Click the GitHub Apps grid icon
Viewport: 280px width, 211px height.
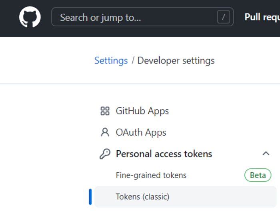105,111
